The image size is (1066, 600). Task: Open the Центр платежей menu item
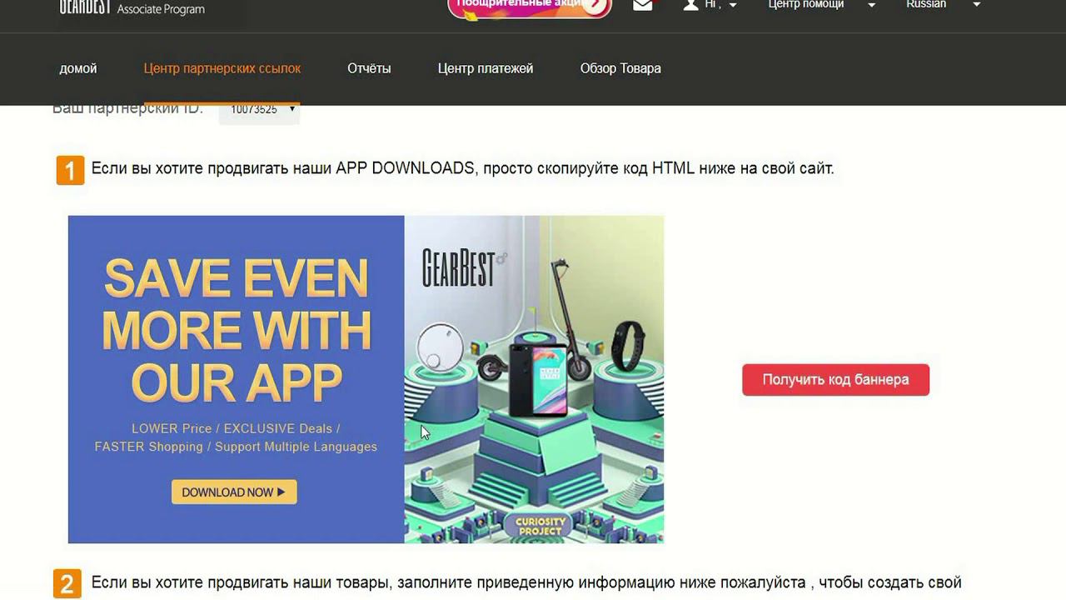(x=486, y=68)
